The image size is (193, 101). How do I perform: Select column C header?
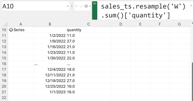(x=89, y=24)
